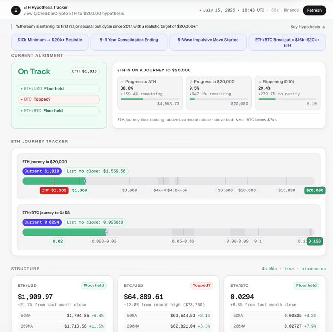Open the @CredibleCrypto hypothesis link
Viewport: 333px width, 332px height.
73,13
